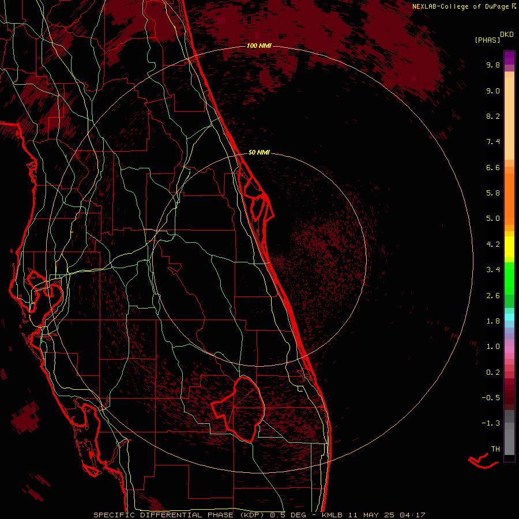Viewport: 519px width, 519px height.
Task: Click the 50 NMI range ring label
Action: pos(259,152)
